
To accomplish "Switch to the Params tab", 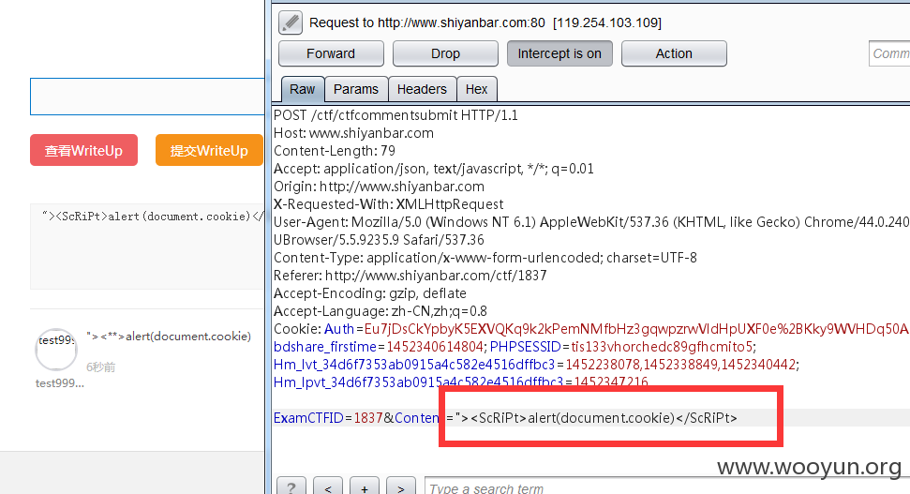I will coord(356,89).
